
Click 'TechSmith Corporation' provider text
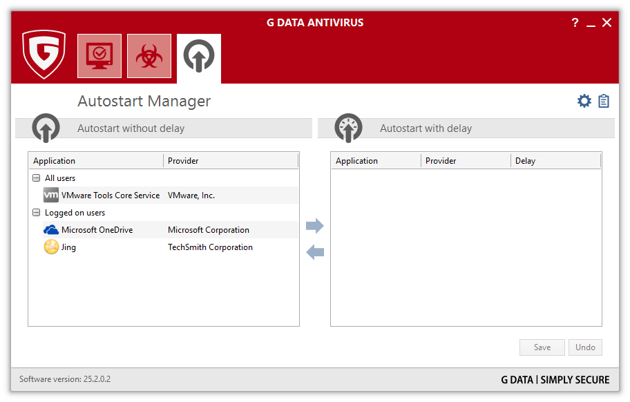(210, 247)
